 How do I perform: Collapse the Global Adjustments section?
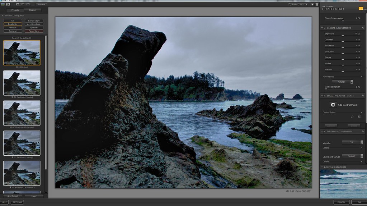pyautogui.click(x=322, y=28)
